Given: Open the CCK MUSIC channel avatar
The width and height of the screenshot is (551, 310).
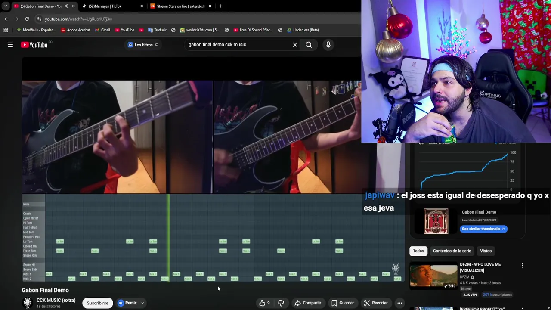Looking at the screenshot, I should click(x=28, y=303).
